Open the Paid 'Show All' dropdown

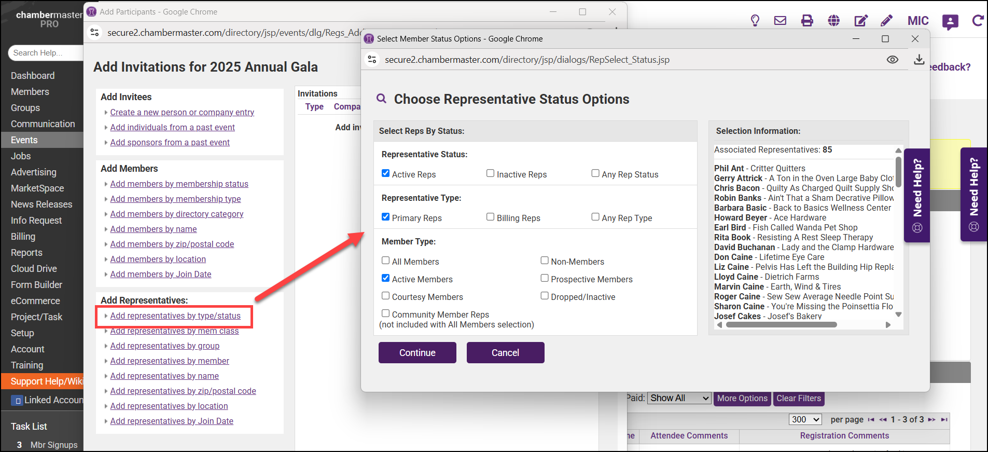pyautogui.click(x=679, y=398)
